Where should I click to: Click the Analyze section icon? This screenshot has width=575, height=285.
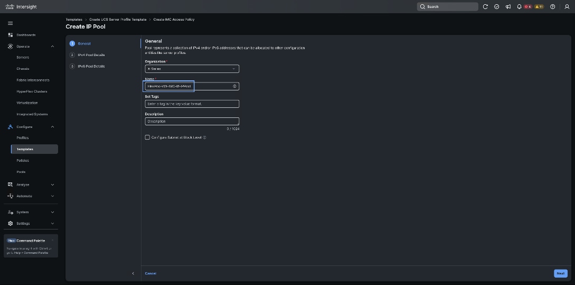click(x=10, y=185)
